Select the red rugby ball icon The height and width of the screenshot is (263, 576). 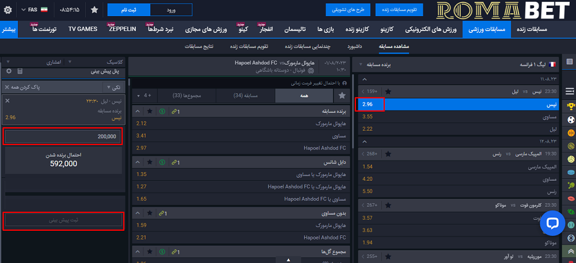point(570,199)
